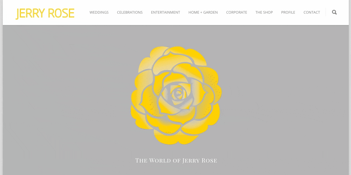351x175 pixels.
Task: Click the spiral center of the rose
Action: click(x=178, y=93)
